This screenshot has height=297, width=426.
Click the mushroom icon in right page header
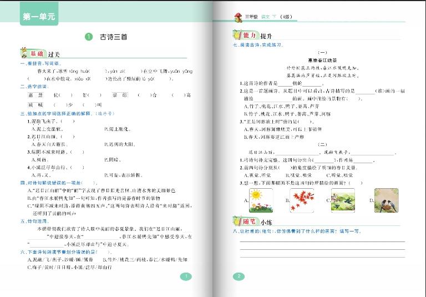click(238, 17)
